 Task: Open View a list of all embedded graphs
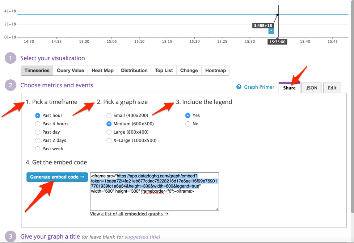(x=129, y=214)
